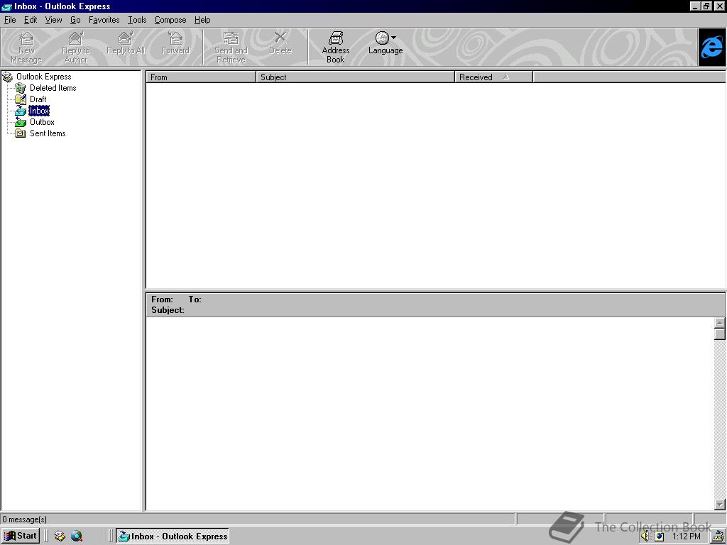Image resolution: width=727 pixels, height=545 pixels.
Task: Open the Draft folder
Action: pyautogui.click(x=38, y=99)
